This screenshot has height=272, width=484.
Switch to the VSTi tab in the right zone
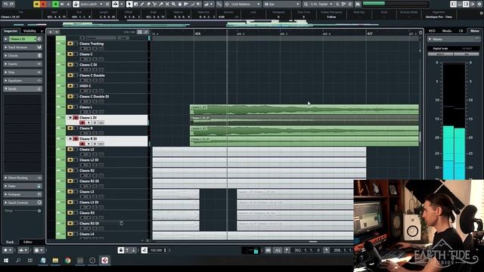(432, 31)
